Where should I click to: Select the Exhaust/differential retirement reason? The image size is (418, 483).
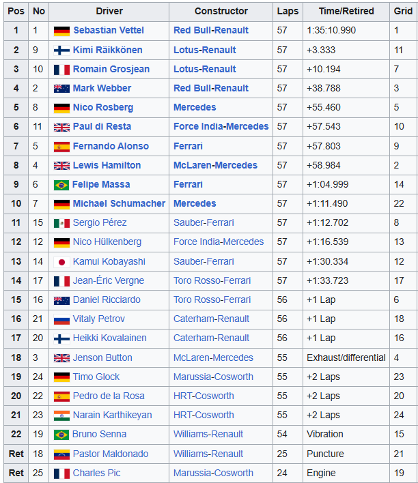point(346,357)
